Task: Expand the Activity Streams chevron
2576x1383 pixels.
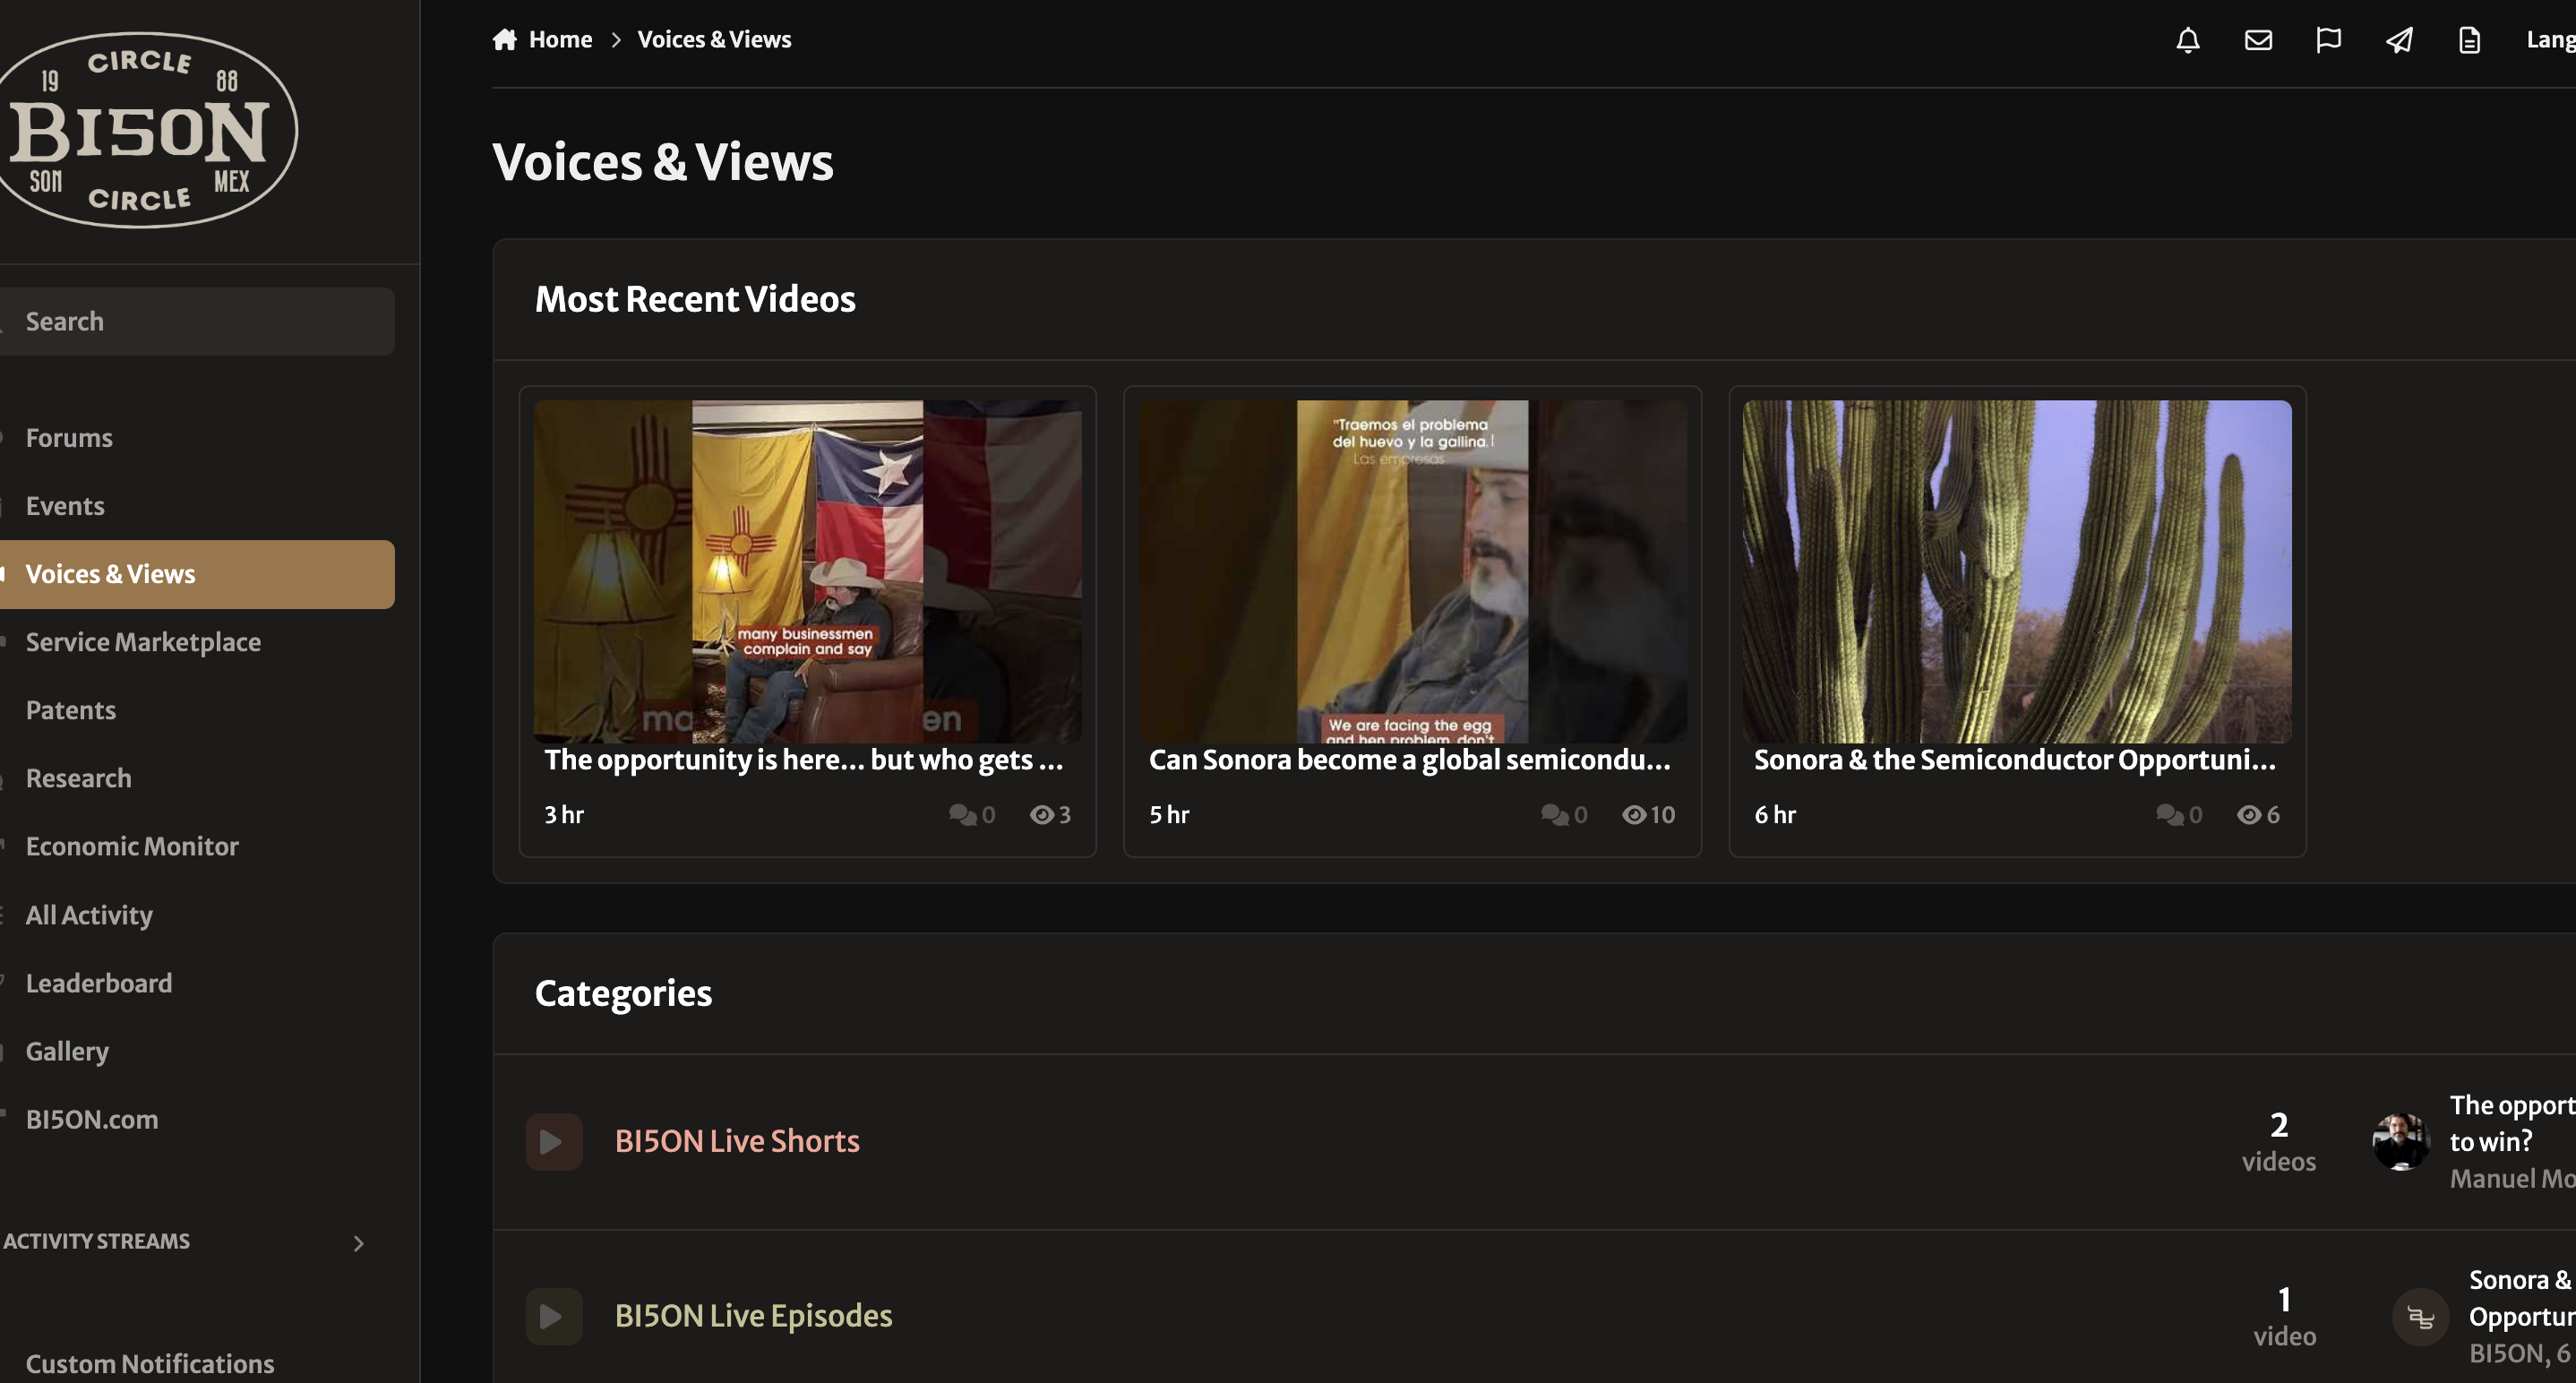Action: tap(358, 1243)
